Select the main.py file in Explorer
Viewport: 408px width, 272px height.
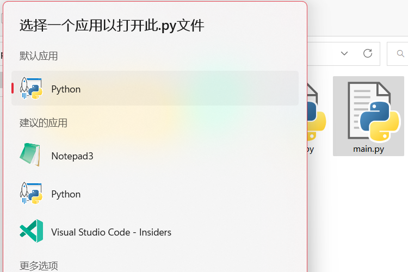(x=368, y=116)
